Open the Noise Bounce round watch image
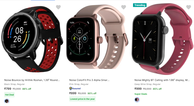 (32, 39)
